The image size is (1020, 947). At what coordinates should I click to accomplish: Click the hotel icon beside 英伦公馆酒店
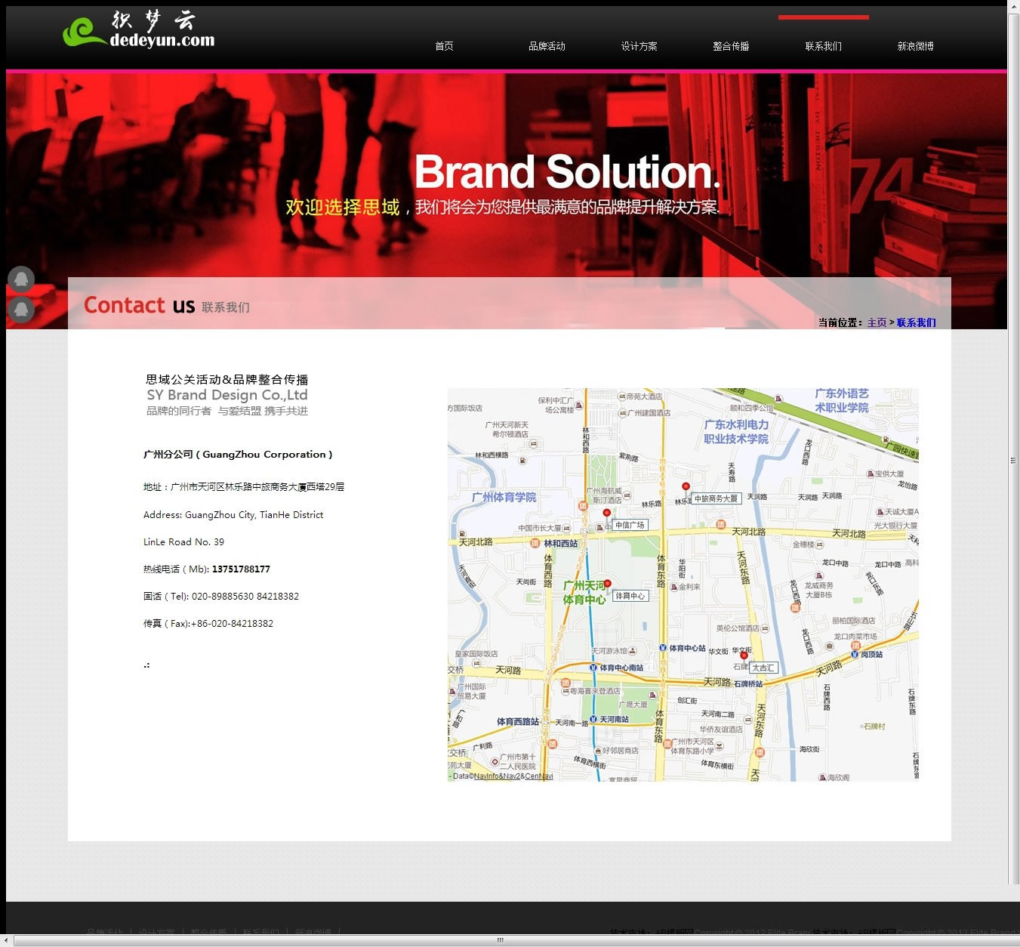pos(766,628)
